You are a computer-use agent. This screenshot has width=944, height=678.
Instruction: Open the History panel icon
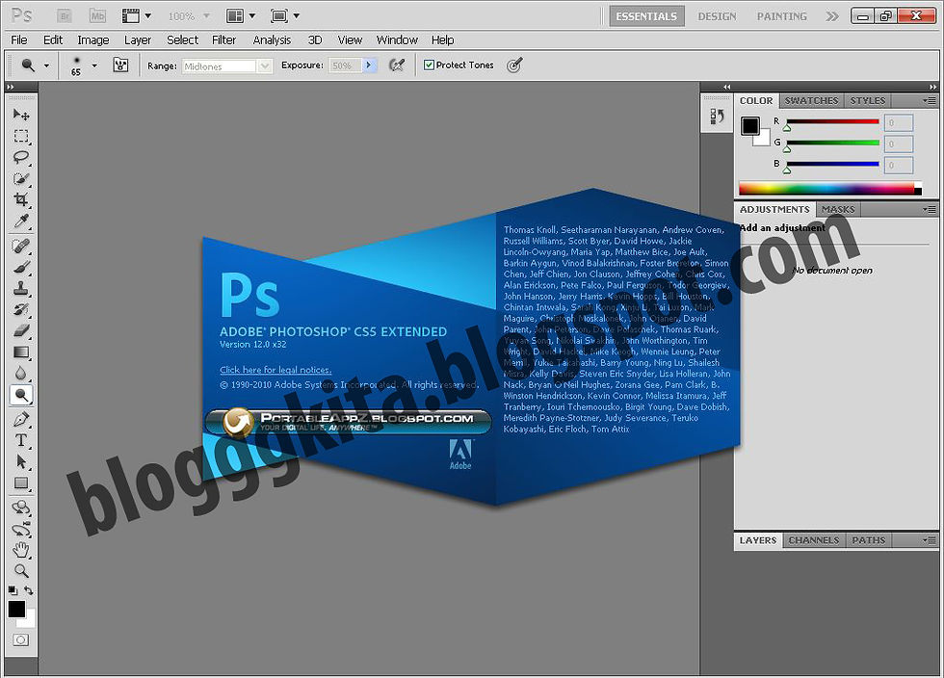(717, 117)
